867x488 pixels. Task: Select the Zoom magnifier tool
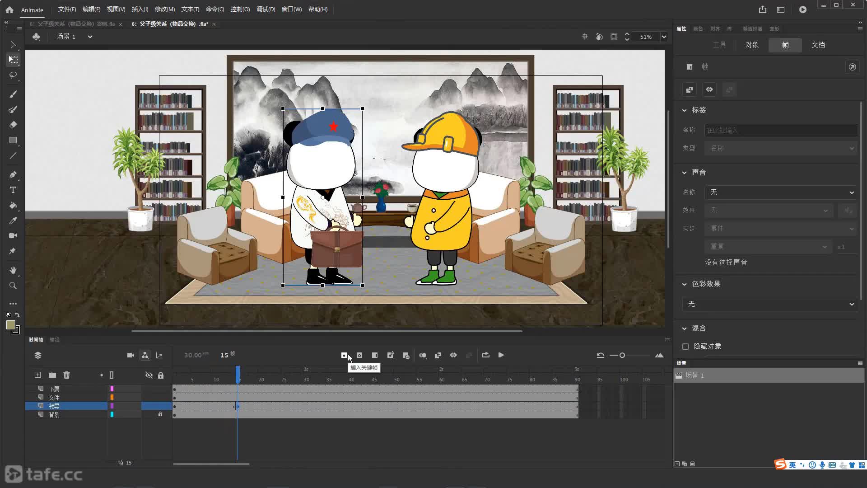coord(13,286)
